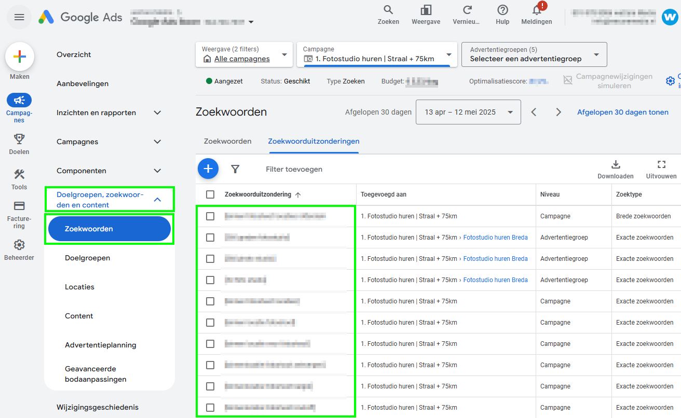Open the Weergave Alle campagnes dropdown
This screenshot has width=681, height=418.
click(x=244, y=54)
